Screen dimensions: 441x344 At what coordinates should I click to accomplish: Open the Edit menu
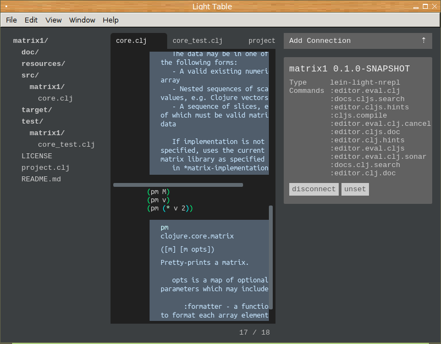[31, 20]
